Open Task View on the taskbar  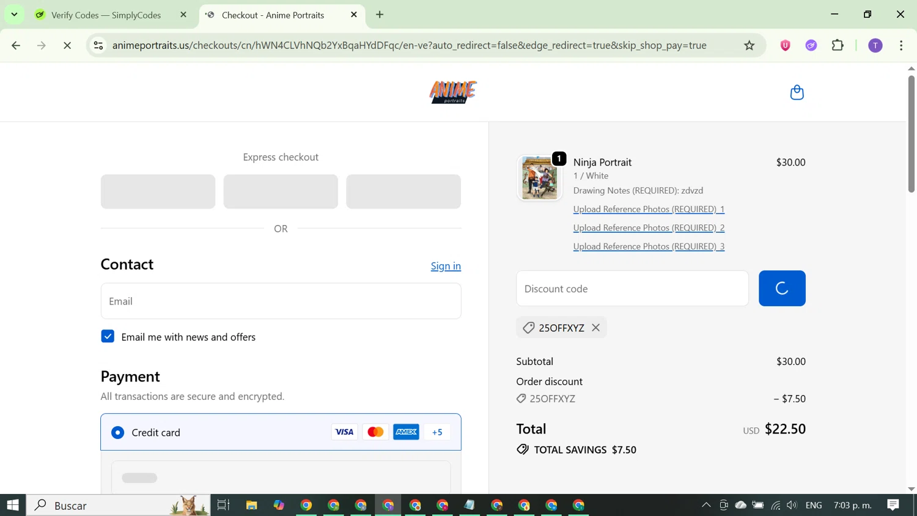tap(223, 505)
